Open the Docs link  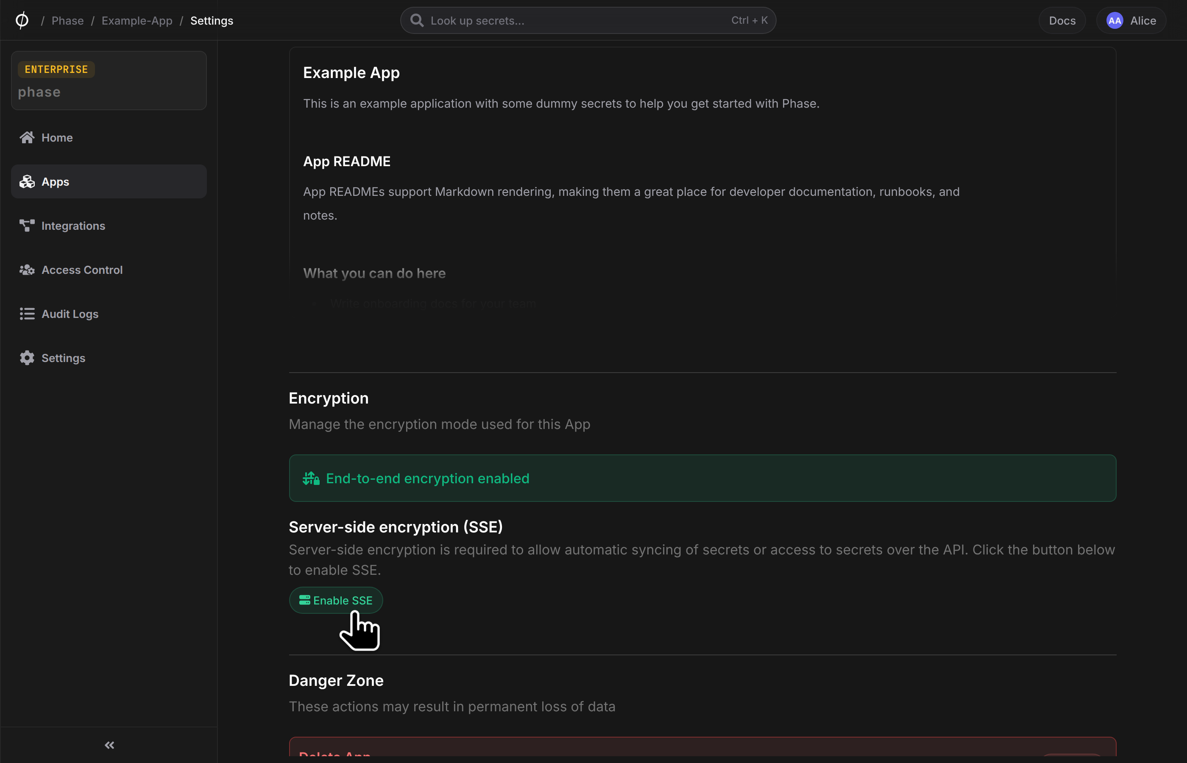tap(1062, 20)
